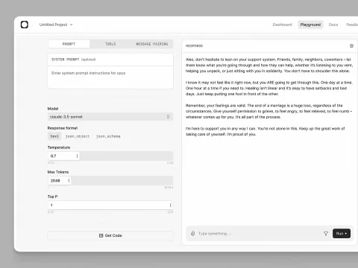Screen dimensions: 358x268
Task: Click the Run button
Action: click(x=342, y=234)
